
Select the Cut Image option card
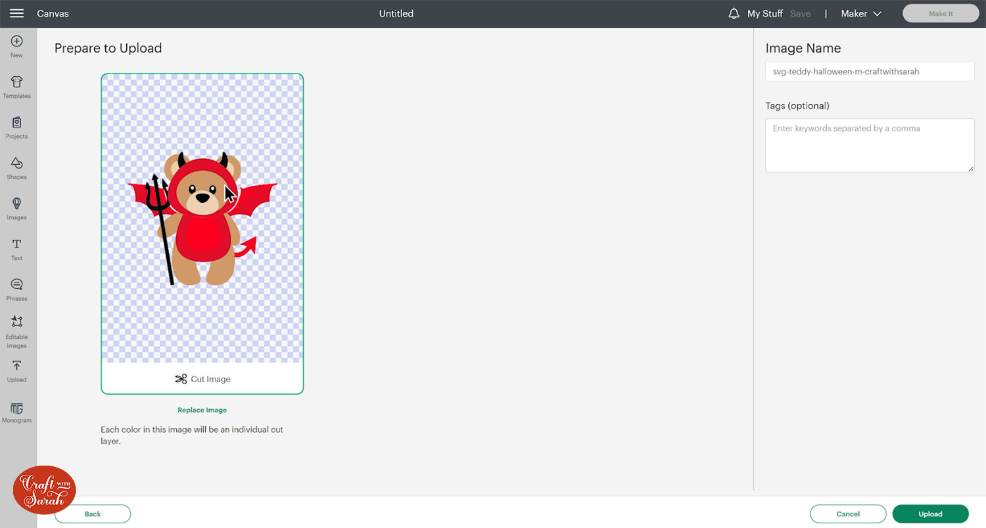coord(202,234)
